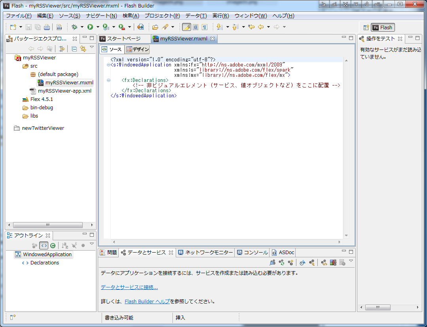
Task: Go to previous annotation icon
Action: pos(235,27)
